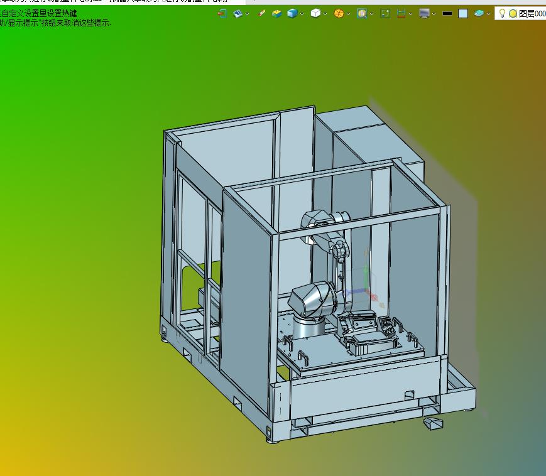The width and height of the screenshot is (546, 476).
Task: Pick the light blue color swatch
Action: point(463,13)
